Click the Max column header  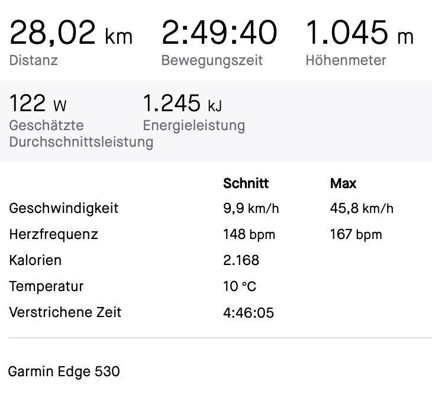[x=343, y=183]
